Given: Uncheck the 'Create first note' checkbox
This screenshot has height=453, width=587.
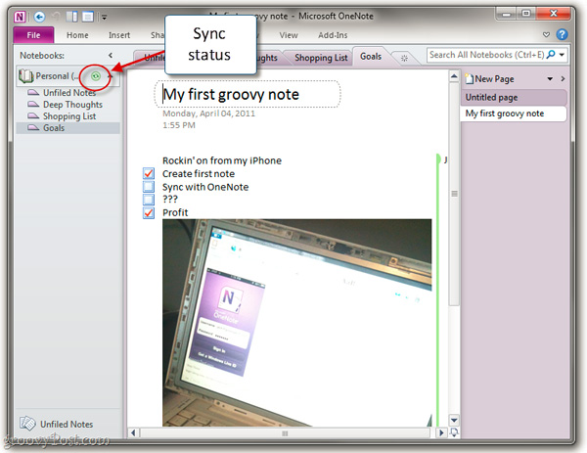Looking at the screenshot, I should [149, 174].
